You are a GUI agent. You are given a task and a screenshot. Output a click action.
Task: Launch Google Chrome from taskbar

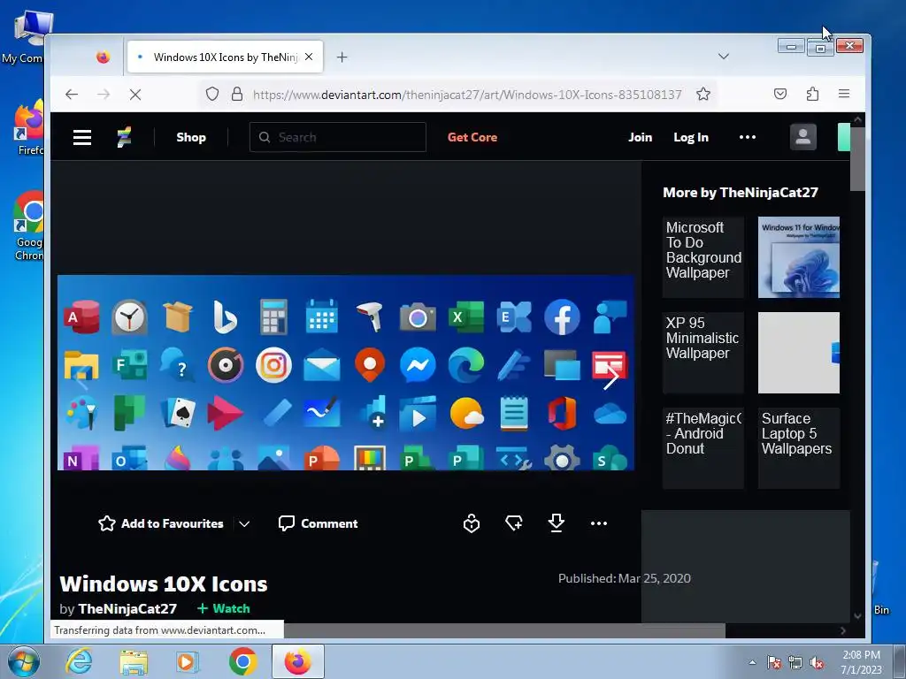(242, 661)
